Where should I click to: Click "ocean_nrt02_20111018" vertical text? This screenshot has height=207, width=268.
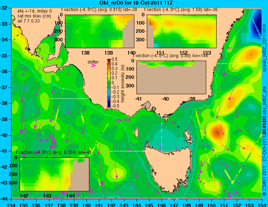(x=264, y=48)
